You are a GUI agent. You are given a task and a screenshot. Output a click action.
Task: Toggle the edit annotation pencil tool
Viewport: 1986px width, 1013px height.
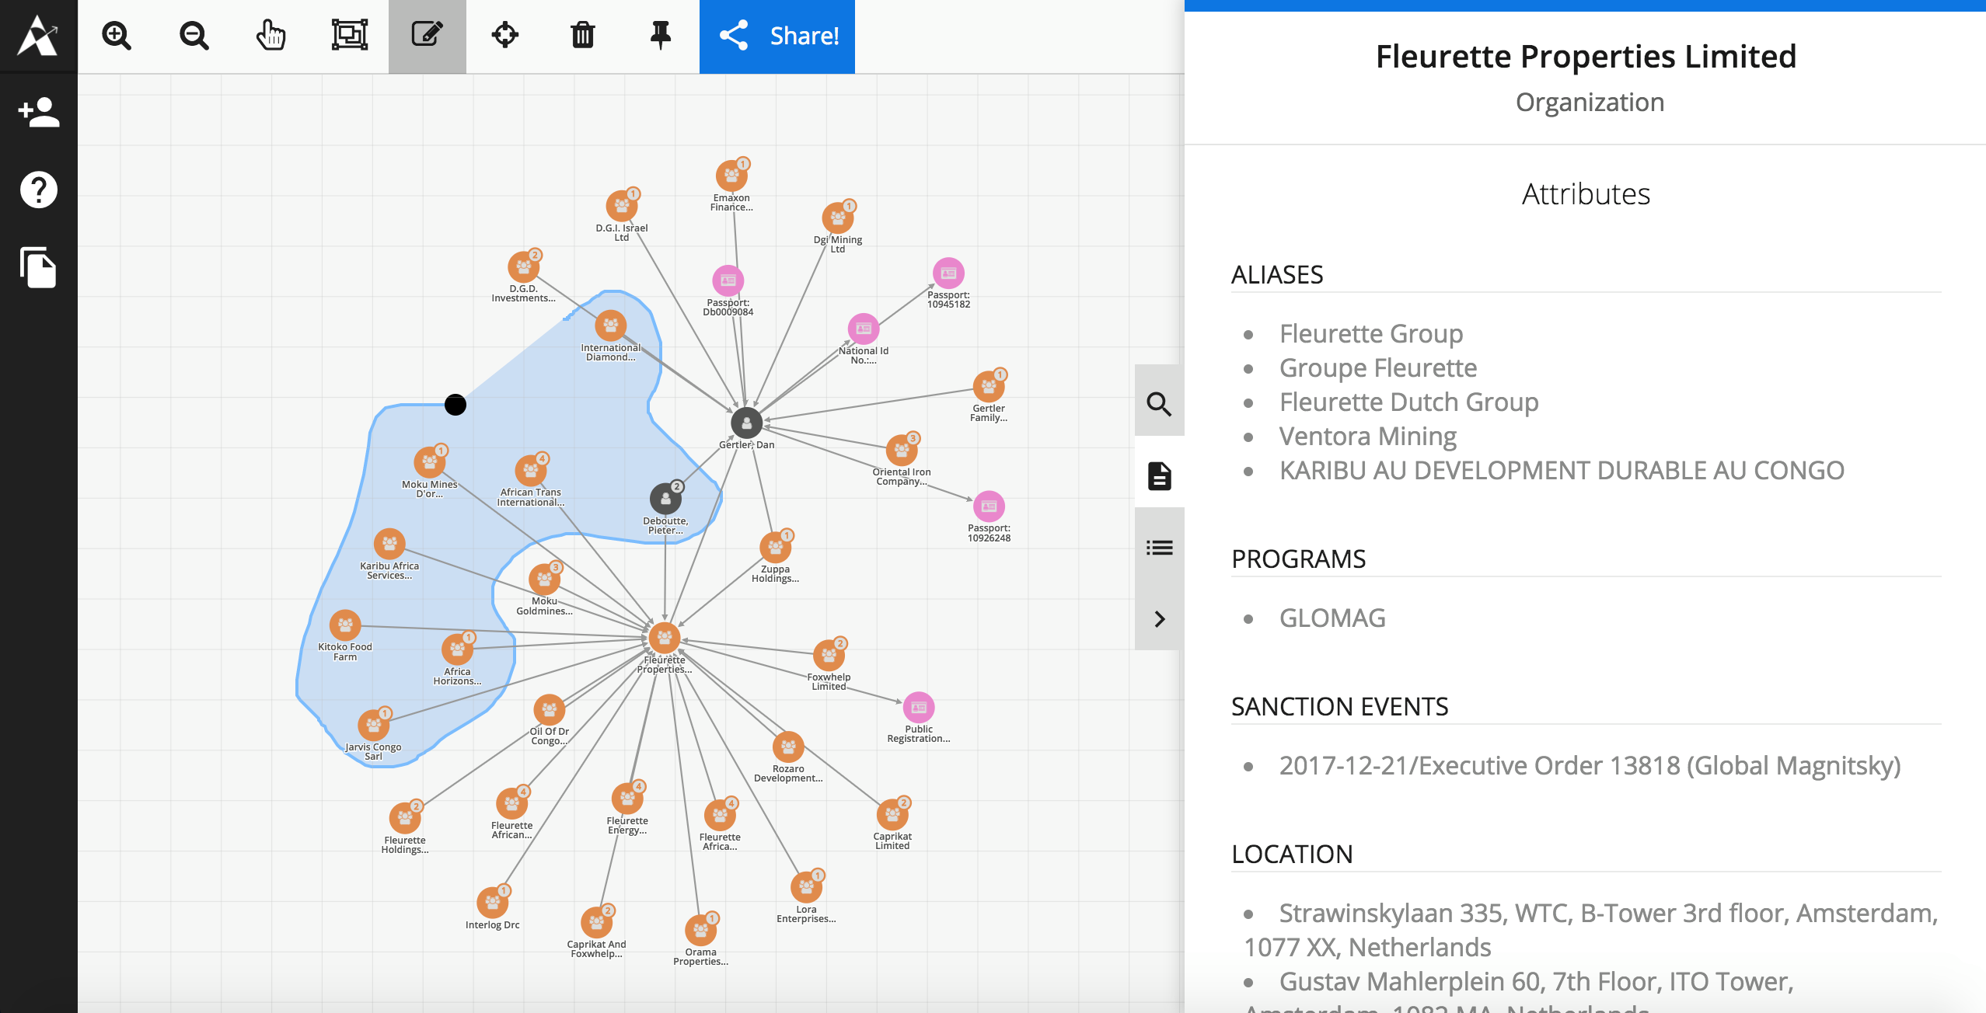tap(427, 36)
